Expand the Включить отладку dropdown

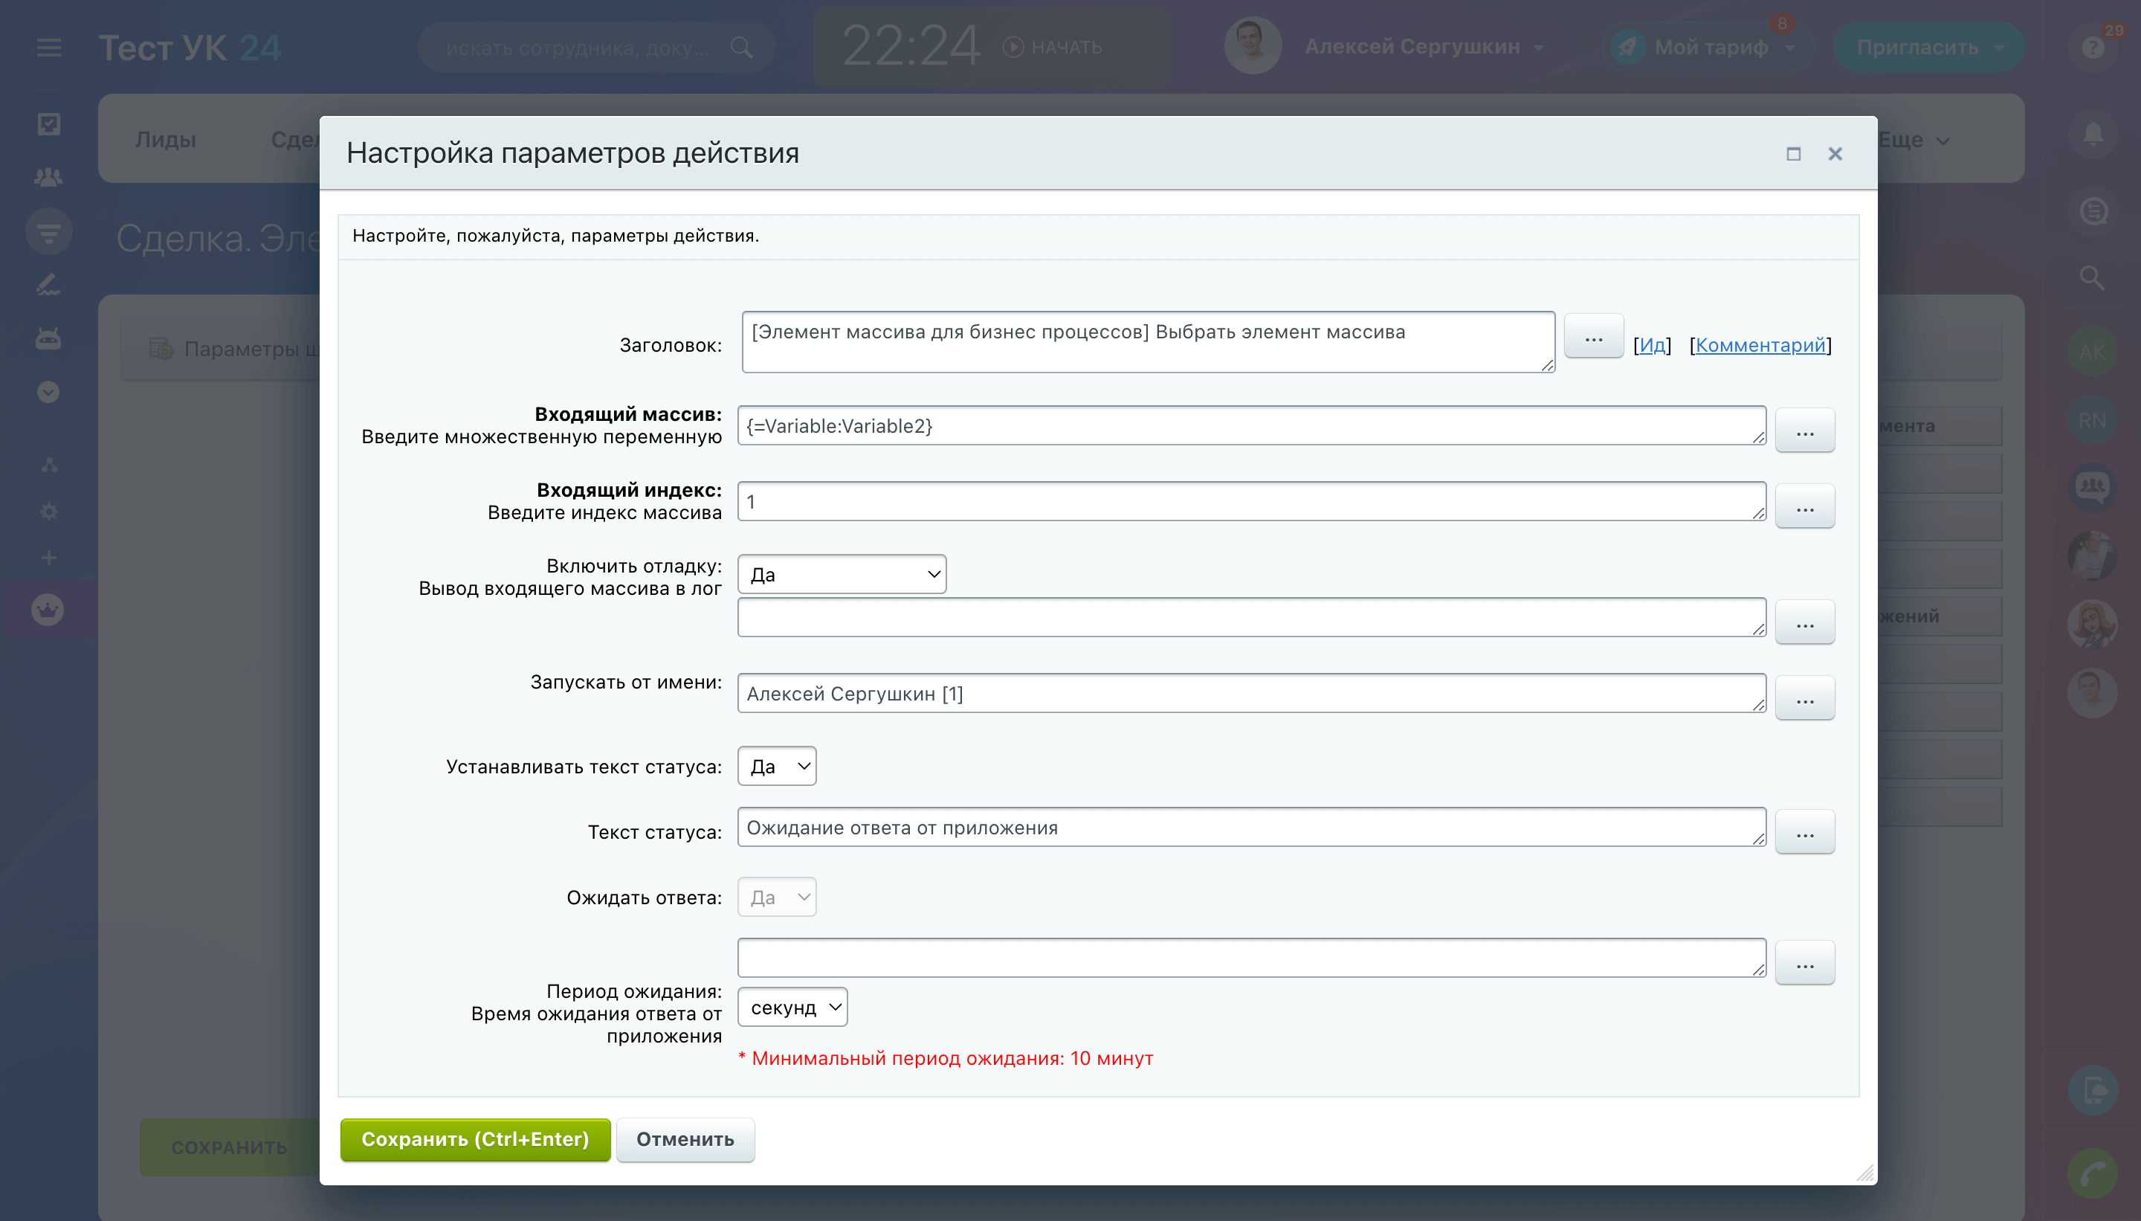click(842, 575)
